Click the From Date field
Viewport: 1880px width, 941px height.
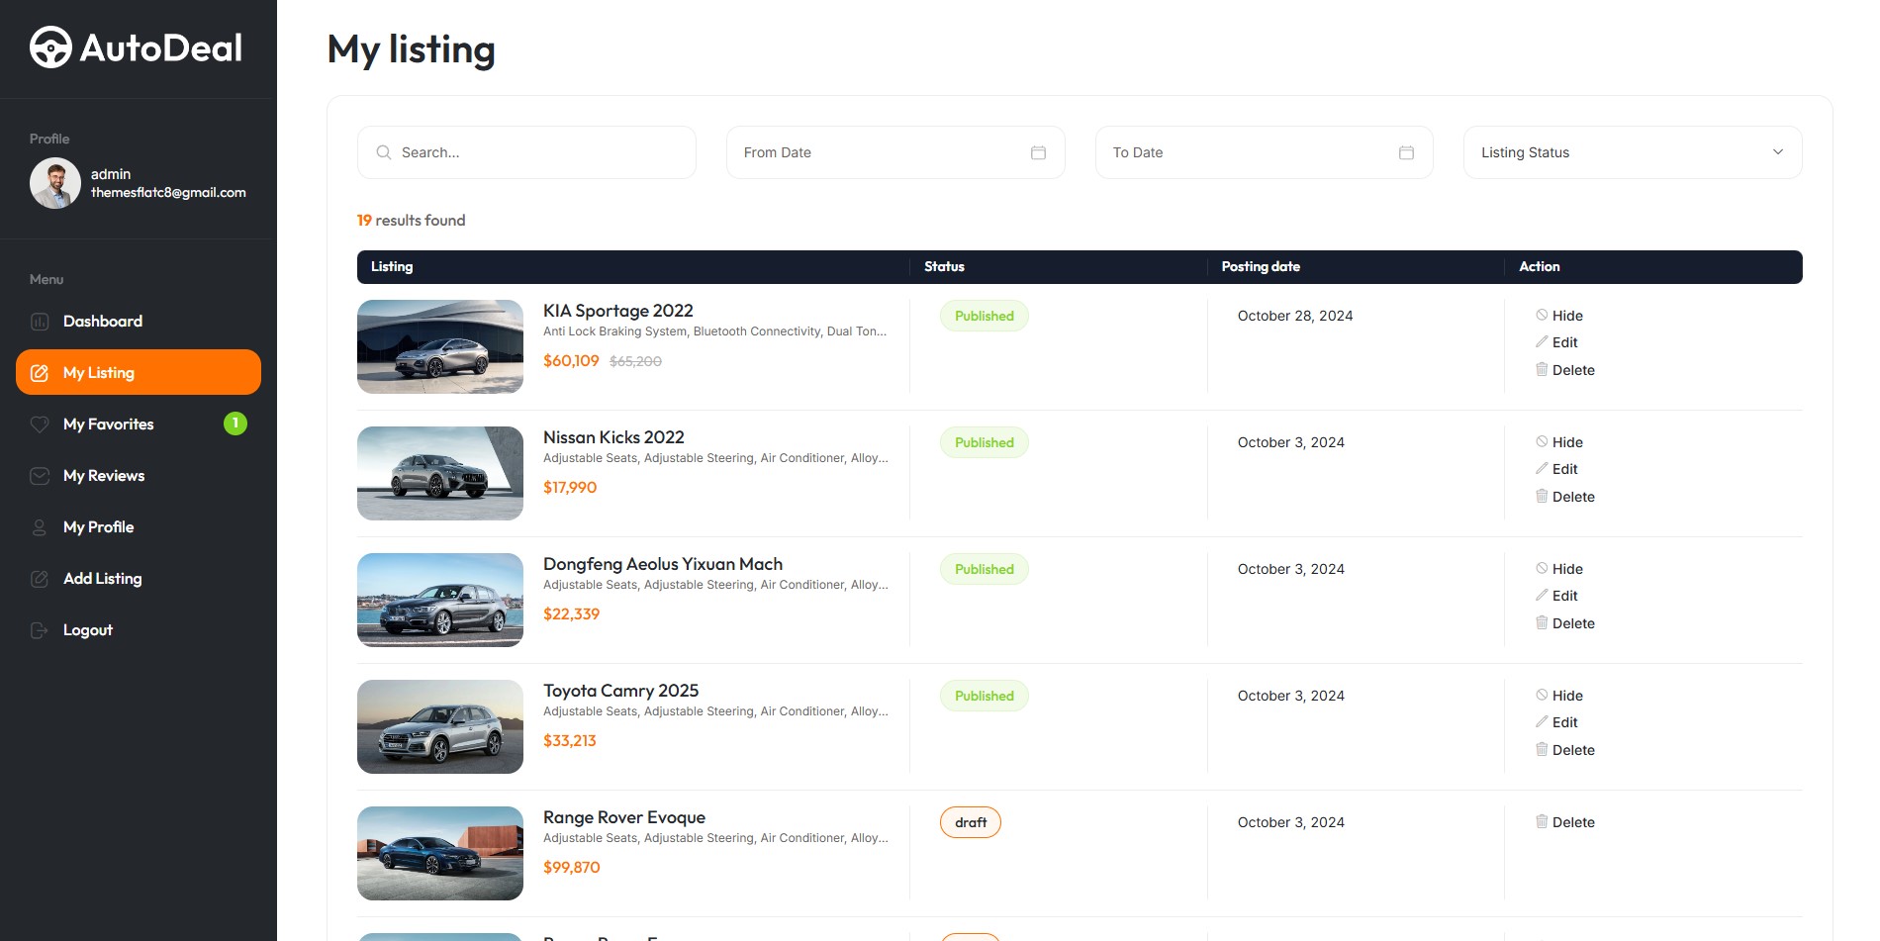coord(895,152)
